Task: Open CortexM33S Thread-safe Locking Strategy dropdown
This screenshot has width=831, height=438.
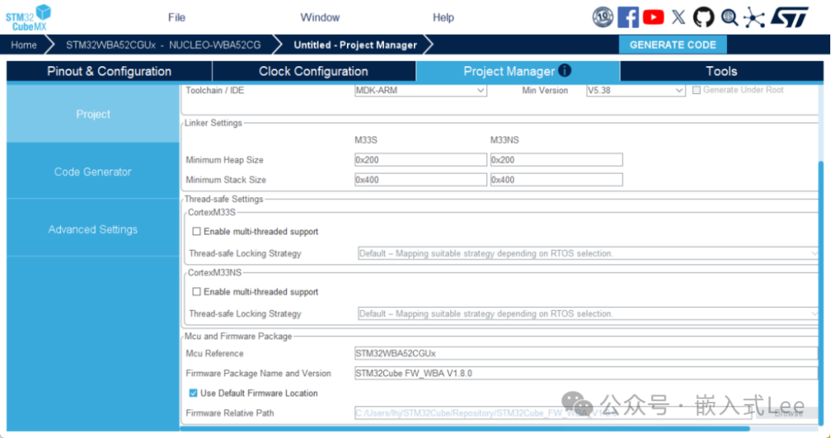Action: (588, 253)
